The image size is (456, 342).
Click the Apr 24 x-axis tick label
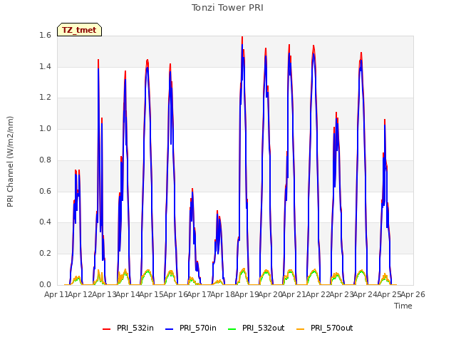pyautogui.click(x=366, y=294)
